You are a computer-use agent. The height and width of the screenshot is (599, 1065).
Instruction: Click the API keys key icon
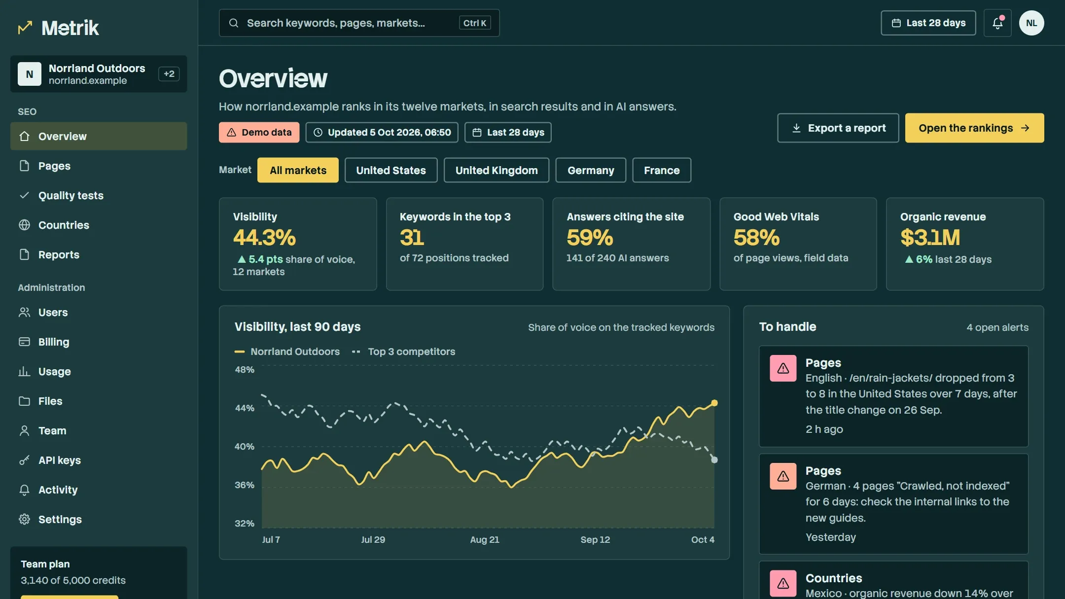[x=24, y=460]
